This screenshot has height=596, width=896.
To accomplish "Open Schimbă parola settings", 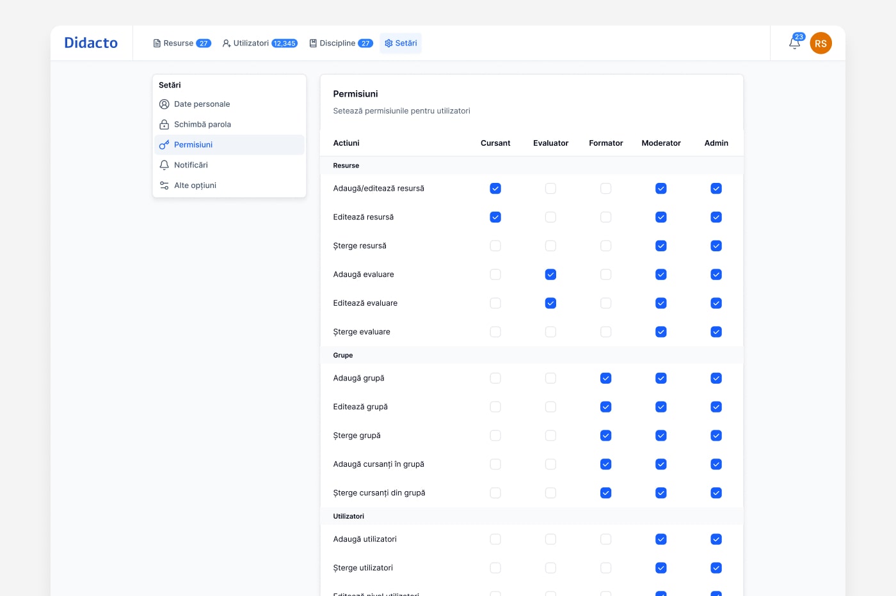I will click(x=229, y=125).
